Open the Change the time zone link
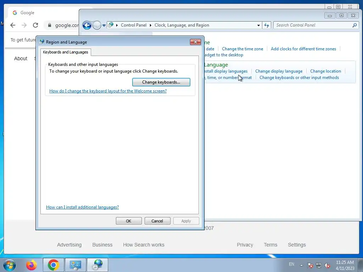The image size is (363, 272). coord(242,49)
